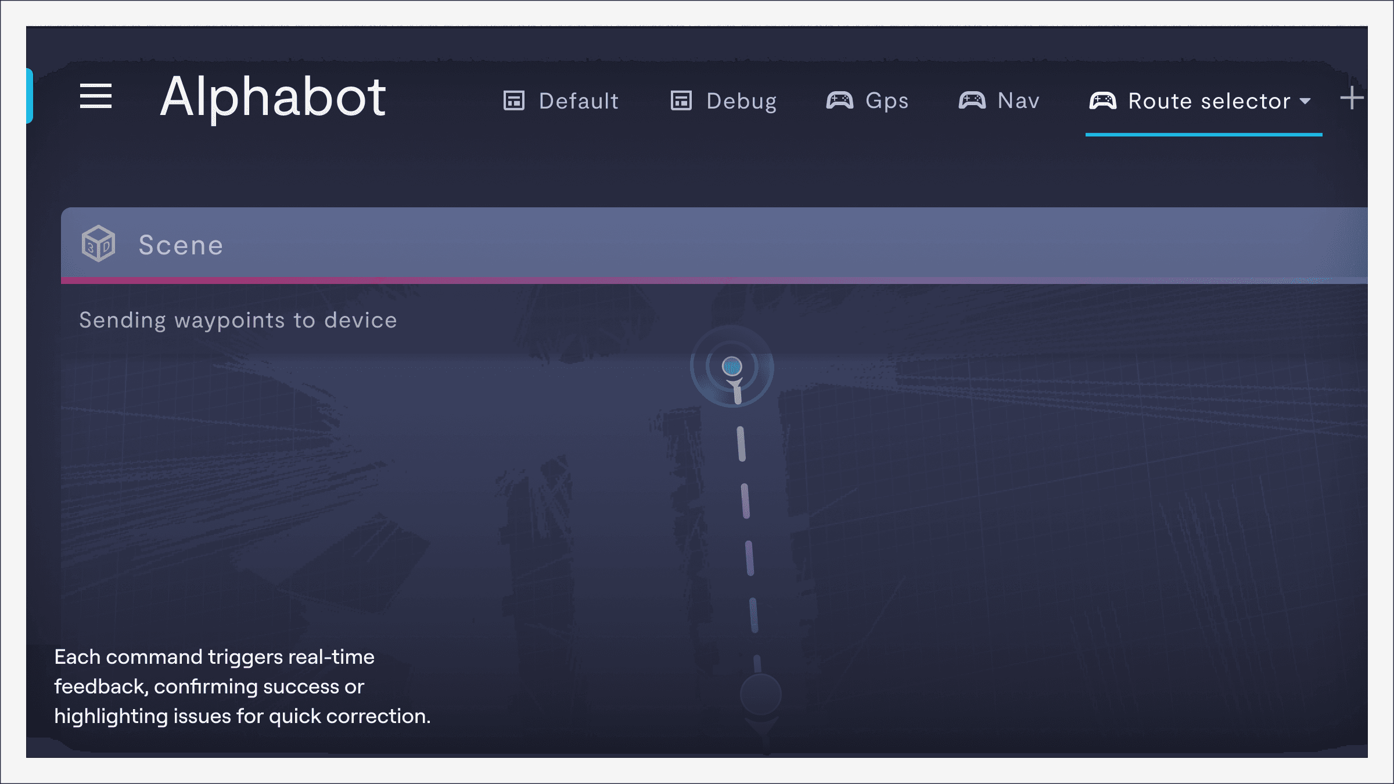This screenshot has width=1394, height=784.
Task: Open the Nav tab
Action: [1018, 101]
